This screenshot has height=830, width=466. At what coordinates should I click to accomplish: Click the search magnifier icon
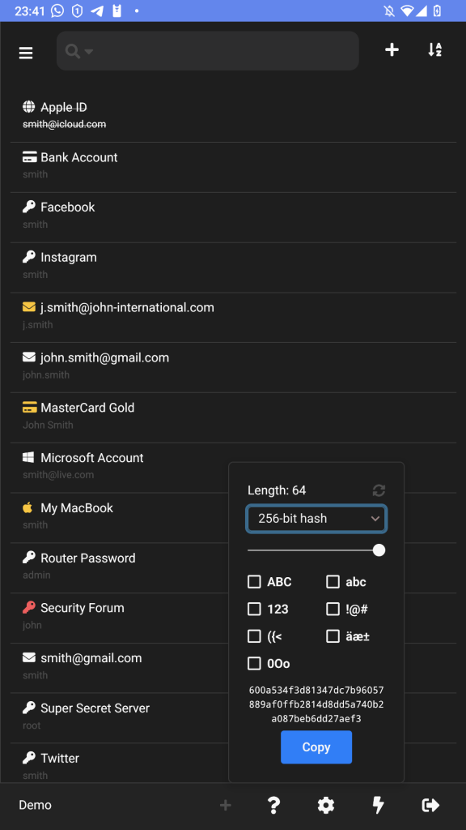(x=72, y=51)
